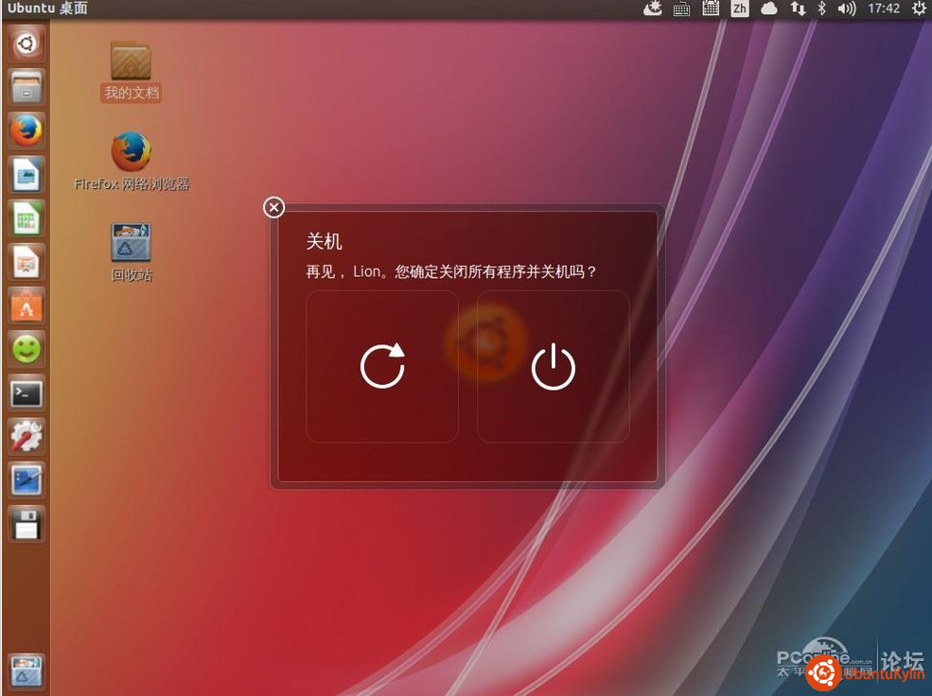932x696 pixels.
Task: Open LibreOffice Writer from the launcher
Action: click(x=26, y=175)
